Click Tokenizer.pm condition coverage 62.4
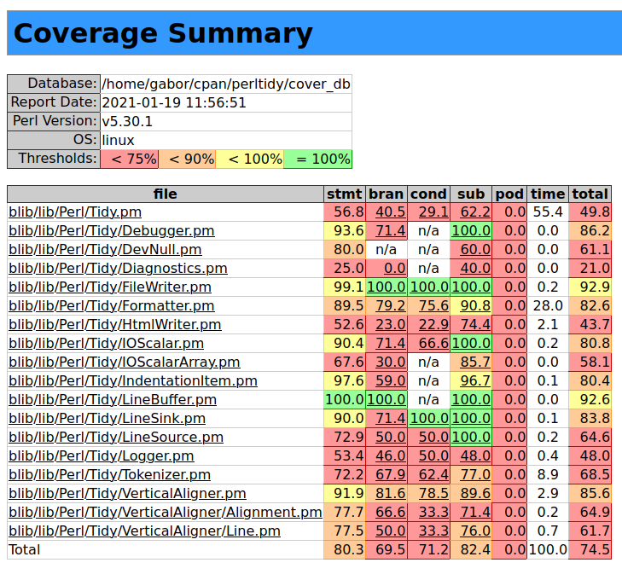The width and height of the screenshot is (622, 580). 433,475
